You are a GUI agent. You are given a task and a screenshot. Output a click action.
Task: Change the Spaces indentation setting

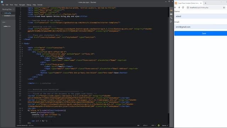click(x=165, y=126)
